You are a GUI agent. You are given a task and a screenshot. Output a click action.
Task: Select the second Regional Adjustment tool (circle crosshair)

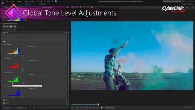click(x=7, y=27)
